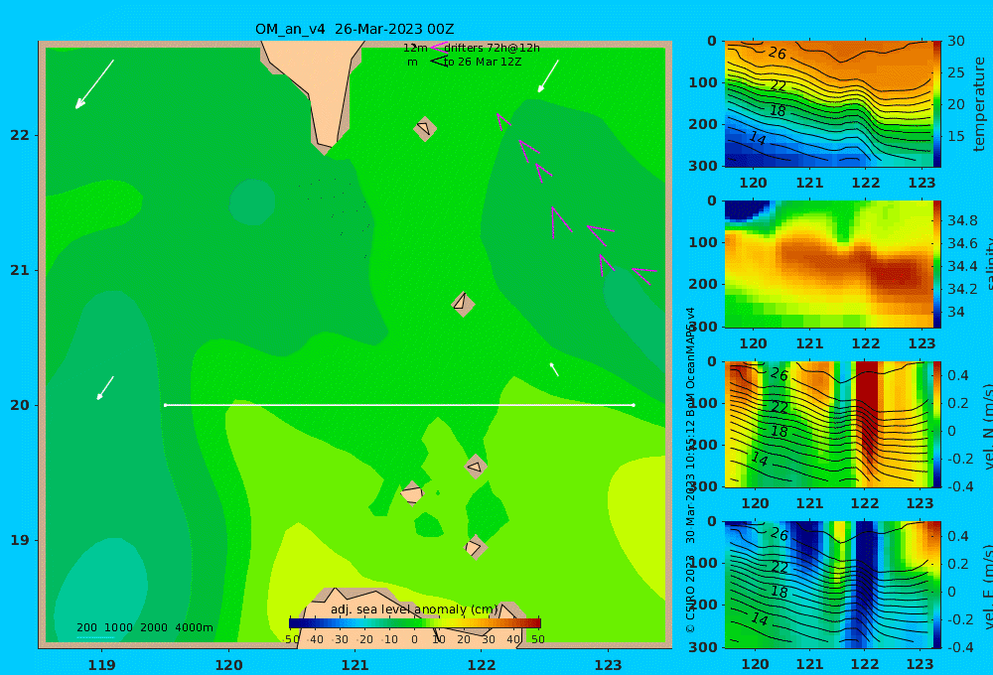
Task: Click the temperature colorbar
Action: click(936, 104)
